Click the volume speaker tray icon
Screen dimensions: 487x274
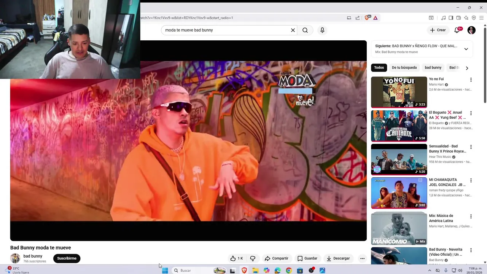coord(460,271)
